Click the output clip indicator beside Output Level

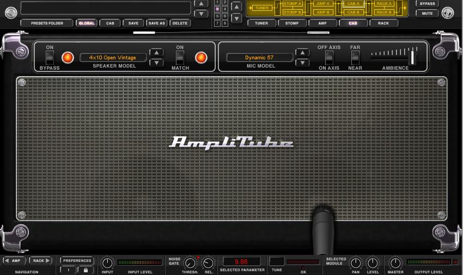(x=455, y=262)
